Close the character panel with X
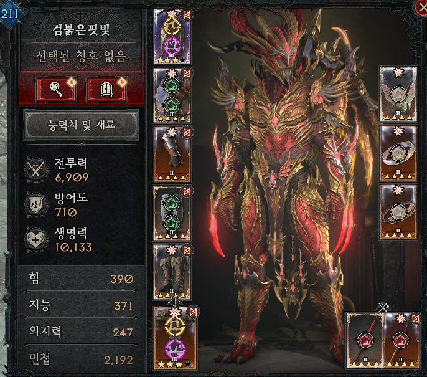The height and width of the screenshot is (377, 427). 421,7
